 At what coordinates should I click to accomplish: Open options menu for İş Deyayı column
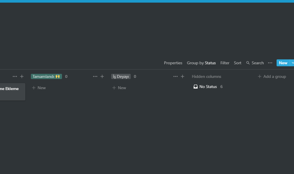click(175, 76)
